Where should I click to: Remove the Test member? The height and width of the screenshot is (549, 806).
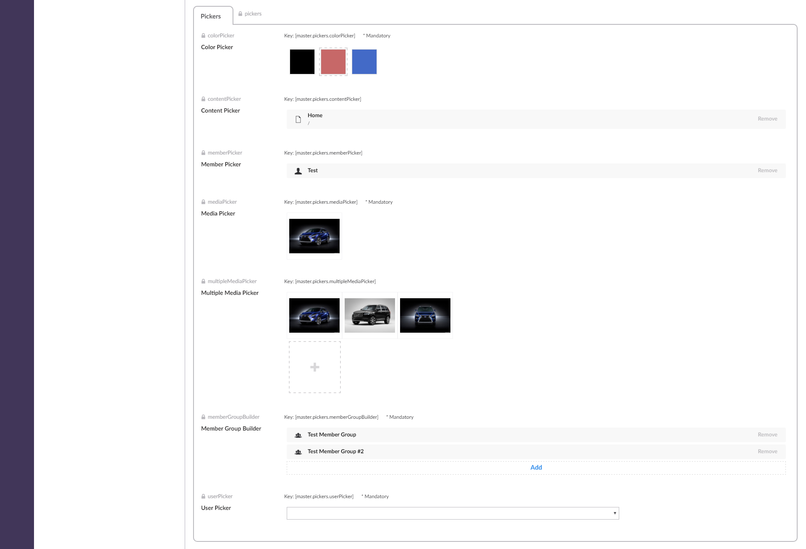pos(767,171)
